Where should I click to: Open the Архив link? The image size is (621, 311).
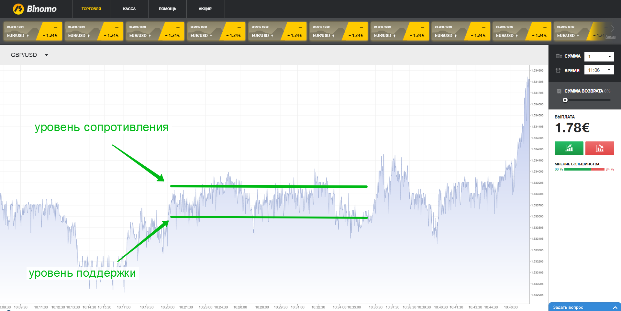(610, 37)
